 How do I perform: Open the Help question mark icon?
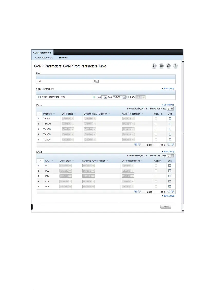[175, 66]
